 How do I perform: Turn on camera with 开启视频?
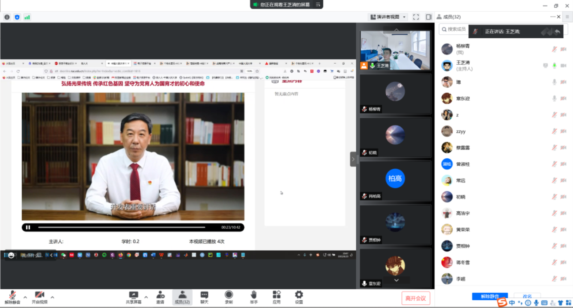coord(39,297)
